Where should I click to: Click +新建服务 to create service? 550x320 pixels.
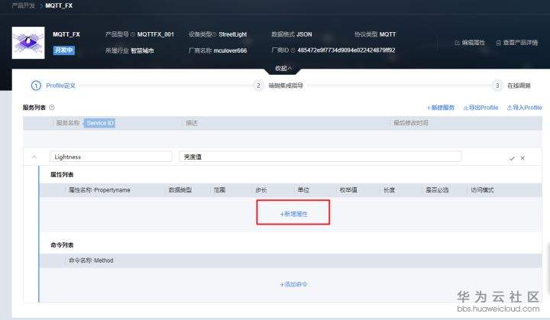[441, 108]
